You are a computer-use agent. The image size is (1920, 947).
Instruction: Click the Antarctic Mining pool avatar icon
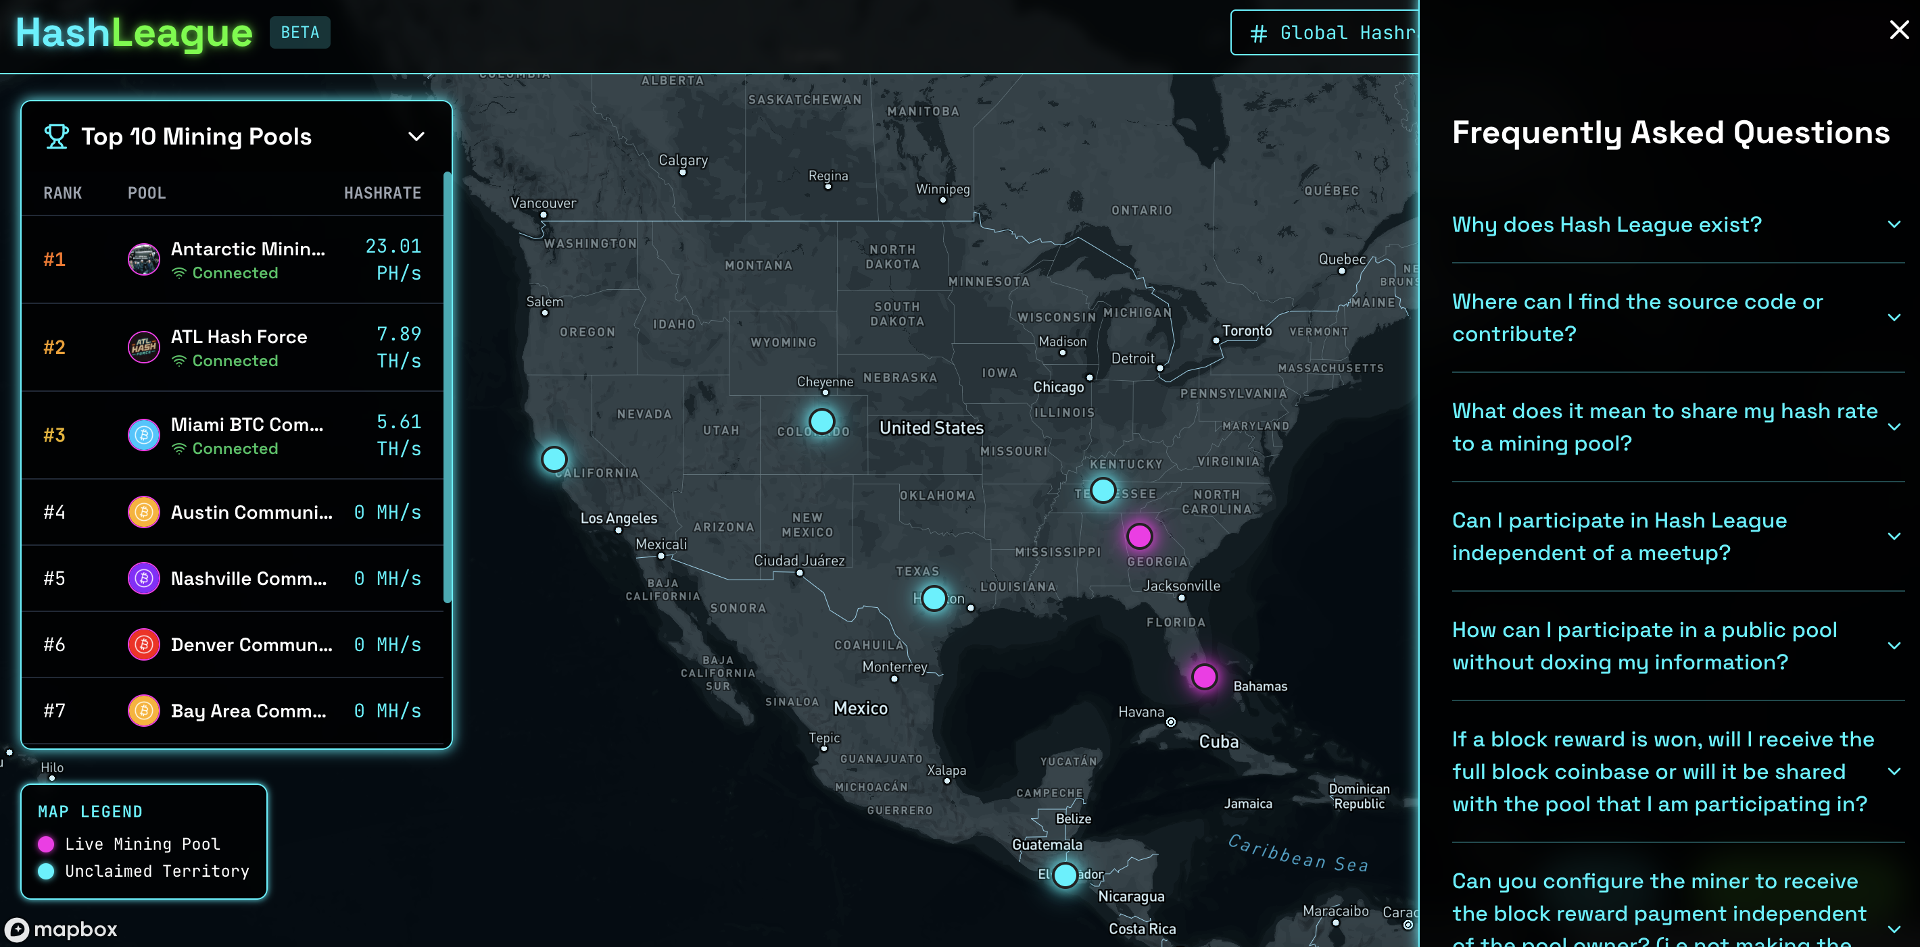[144, 259]
